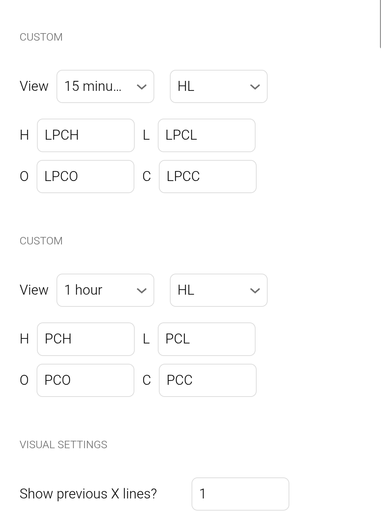Screen dimensions: 381x512
Task: Click the LPCL input field
Action: [x=206, y=135]
